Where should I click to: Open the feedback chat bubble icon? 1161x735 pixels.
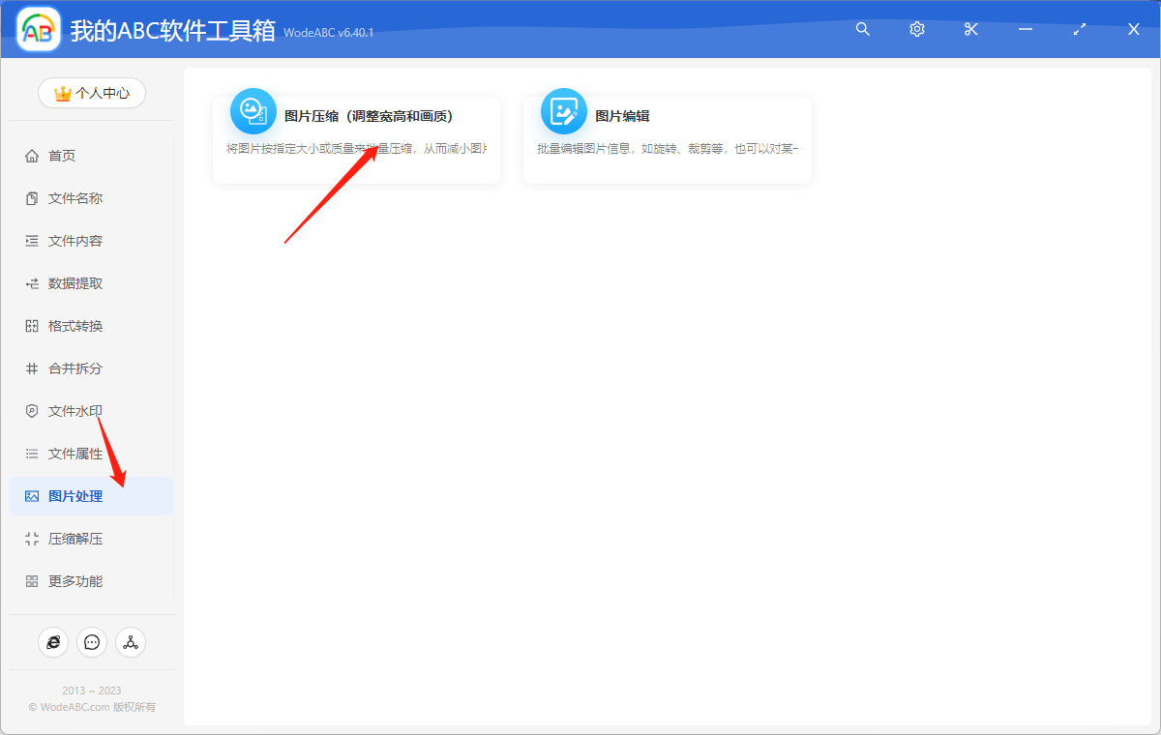92,641
